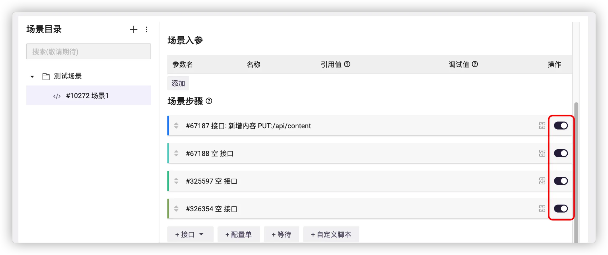Open the + 接口 dropdown
608x255 pixels.
[x=190, y=234]
